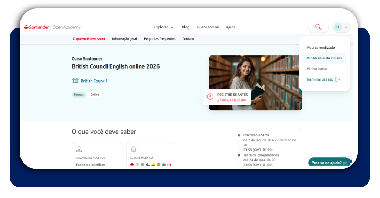Click the house icon in residence card
Viewport: 380px width, 198px height.
(x=134, y=149)
